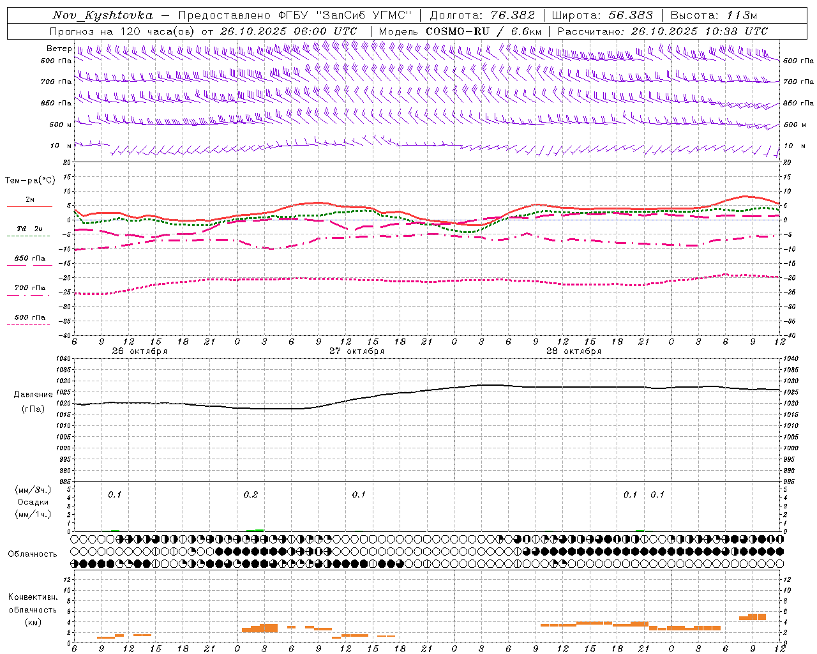Click the 1040 value on the left pressure axis

coord(64,359)
